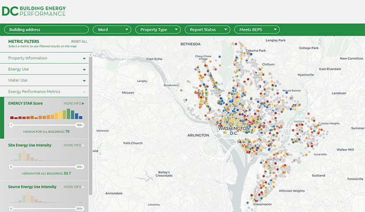Viewport: 365px width, 212px height.
Task: Select the ENERGY STAR Score metric title
Action: click(25, 103)
